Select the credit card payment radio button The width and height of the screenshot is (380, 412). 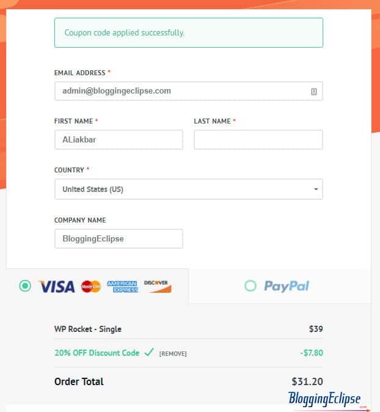(x=25, y=286)
